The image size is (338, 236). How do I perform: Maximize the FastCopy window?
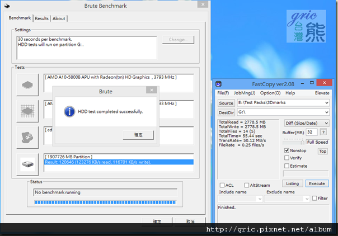tap(312, 83)
